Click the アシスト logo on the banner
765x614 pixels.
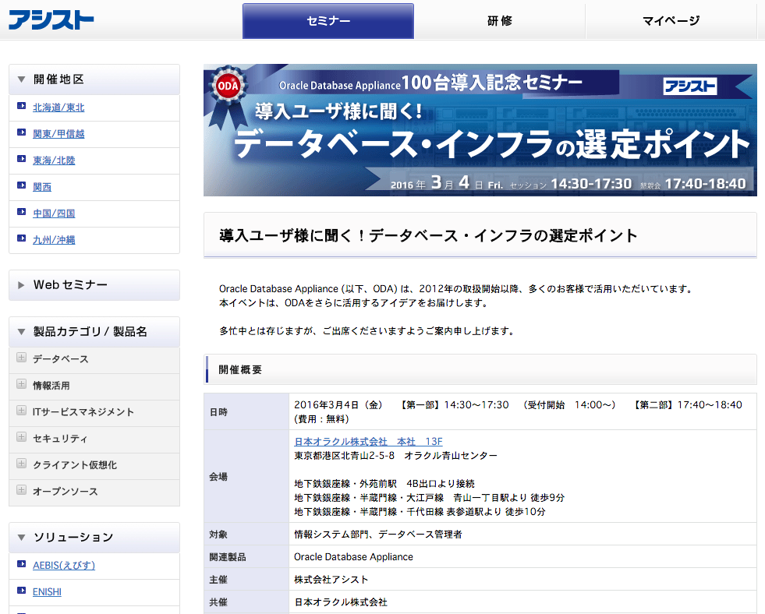[690, 86]
